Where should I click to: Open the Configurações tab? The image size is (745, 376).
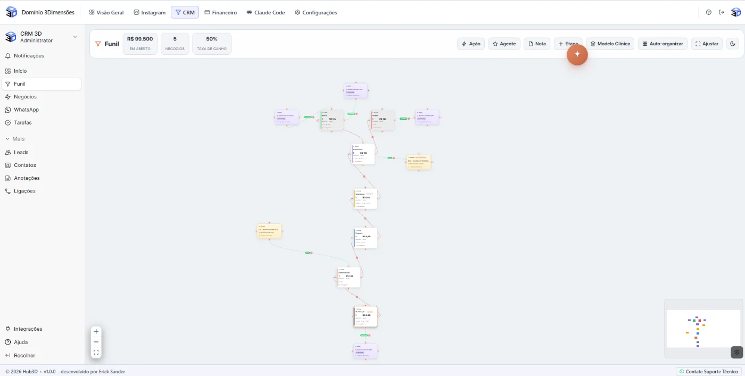click(x=316, y=12)
